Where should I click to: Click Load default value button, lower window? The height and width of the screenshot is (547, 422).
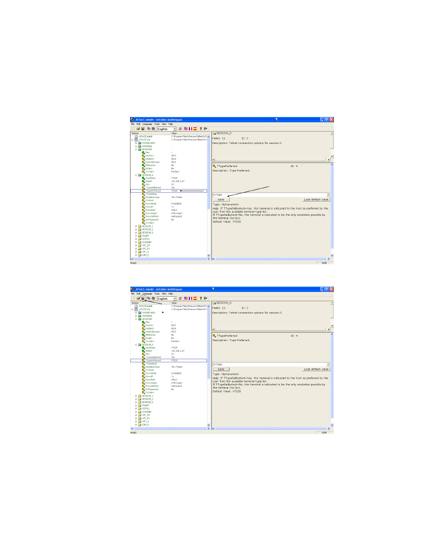[316, 369]
